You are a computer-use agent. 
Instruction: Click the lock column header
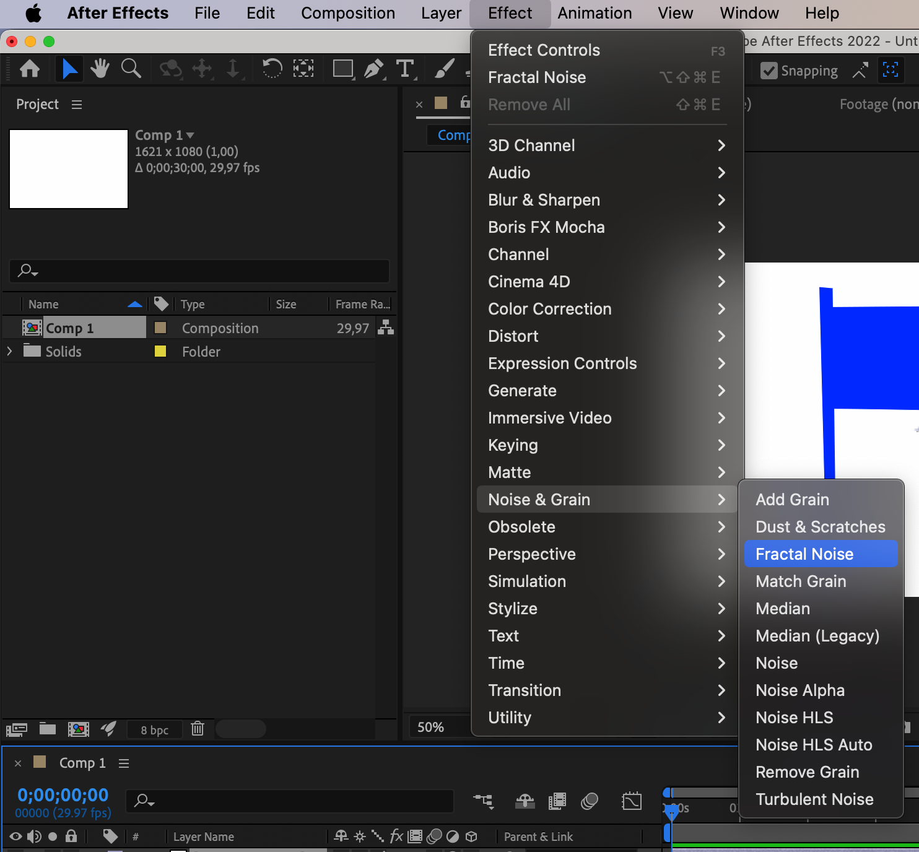coord(71,837)
